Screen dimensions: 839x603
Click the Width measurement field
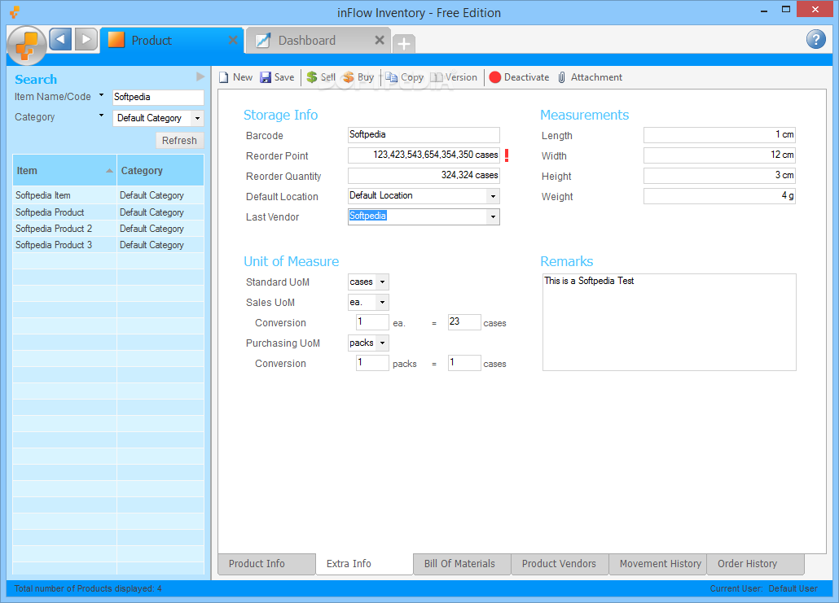[x=720, y=155]
